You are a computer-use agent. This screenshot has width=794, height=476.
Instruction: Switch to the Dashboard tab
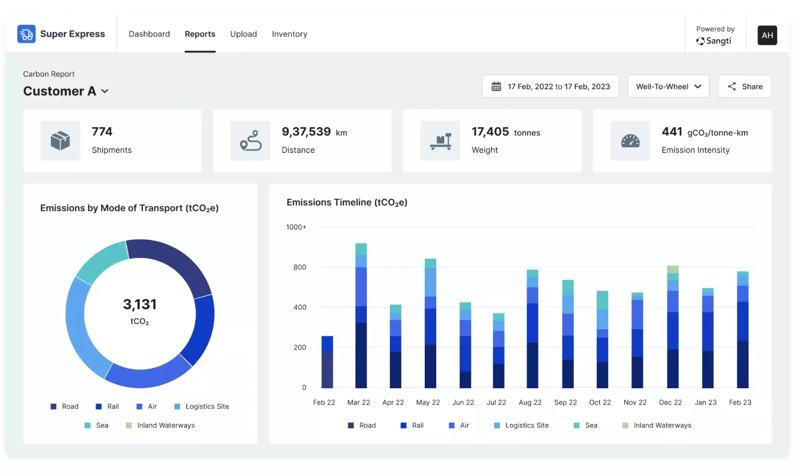[x=149, y=34]
